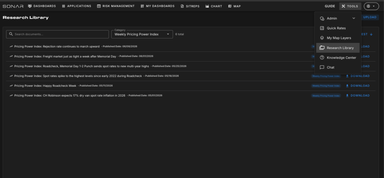384x178 pixels.
Task: Open Knowledge Center
Action: 338,57
